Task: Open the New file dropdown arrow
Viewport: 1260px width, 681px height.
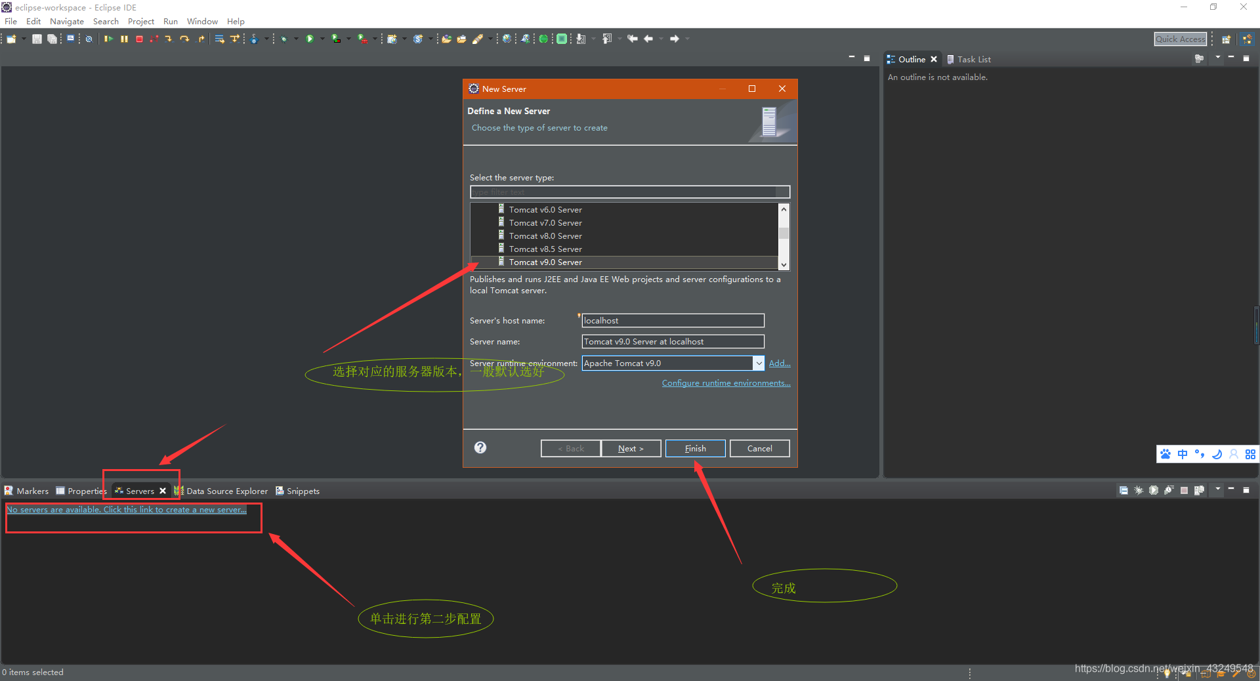Action: pyautogui.click(x=24, y=39)
